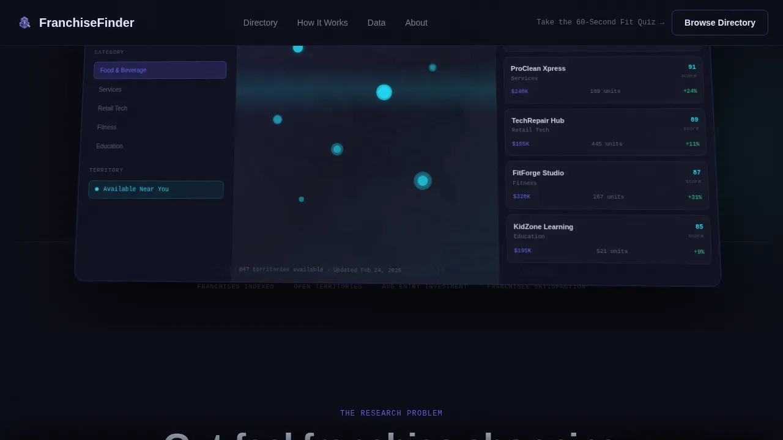
Task: Click the largest bright map marker
Action: [384, 92]
